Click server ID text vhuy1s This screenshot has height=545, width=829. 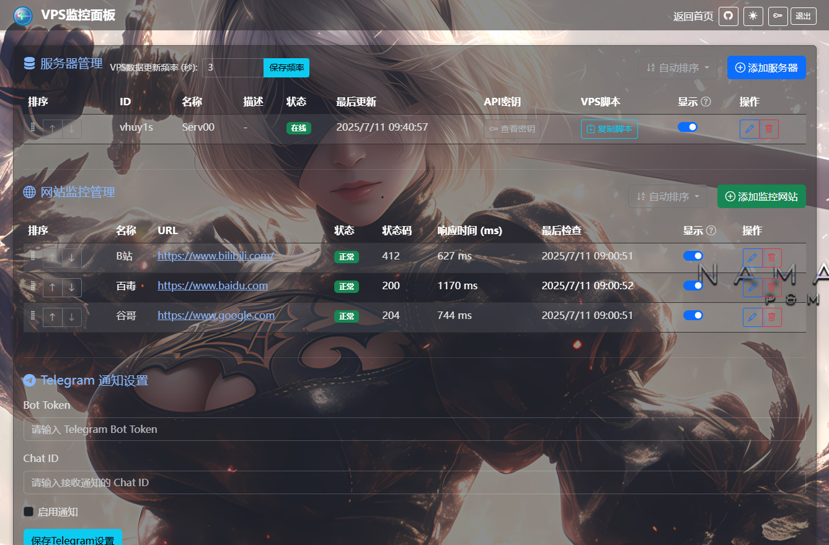[x=136, y=127]
